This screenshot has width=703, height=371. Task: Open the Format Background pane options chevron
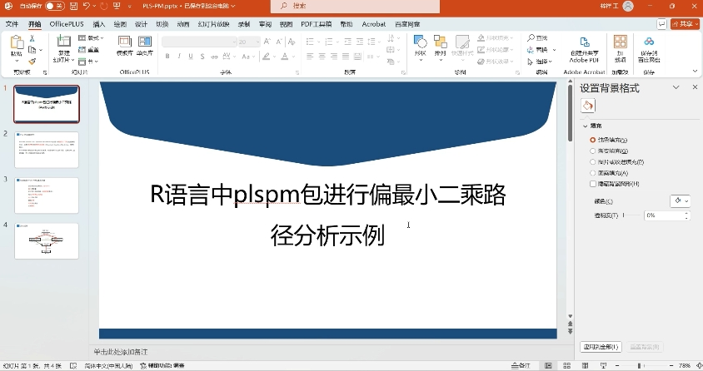[x=676, y=87]
